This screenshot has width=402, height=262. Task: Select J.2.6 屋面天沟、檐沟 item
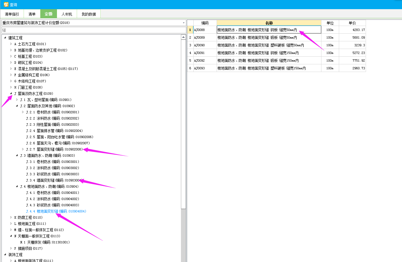click(58, 143)
